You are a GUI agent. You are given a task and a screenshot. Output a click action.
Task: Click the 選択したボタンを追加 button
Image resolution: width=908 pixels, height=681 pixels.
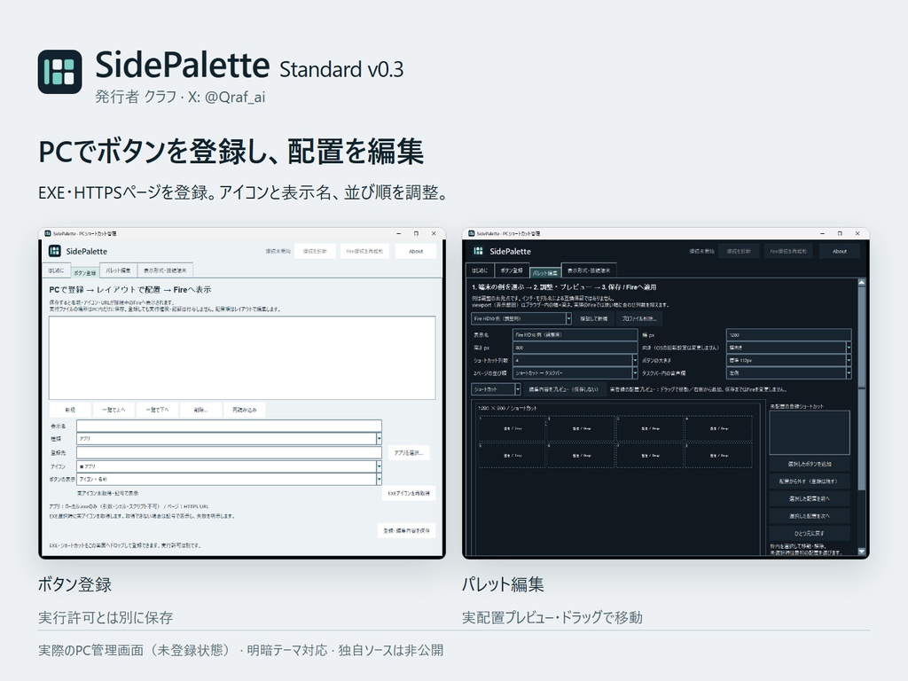810,464
